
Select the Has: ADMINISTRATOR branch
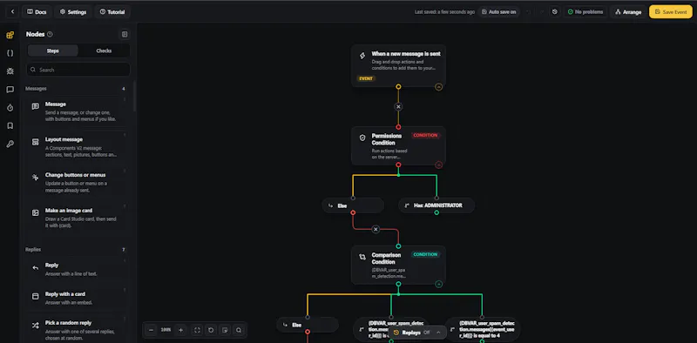tap(436, 205)
